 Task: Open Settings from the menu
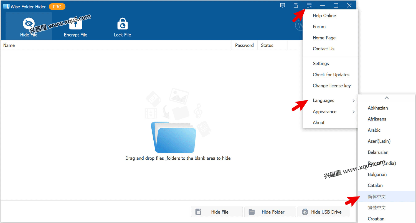tap(330, 63)
